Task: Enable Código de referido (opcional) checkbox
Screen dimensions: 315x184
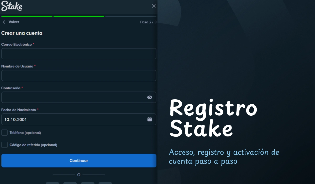Action: click(x=4, y=145)
